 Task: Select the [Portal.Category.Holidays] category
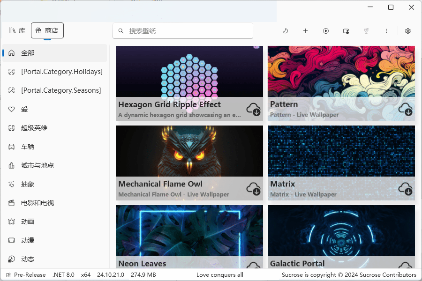[55, 72]
